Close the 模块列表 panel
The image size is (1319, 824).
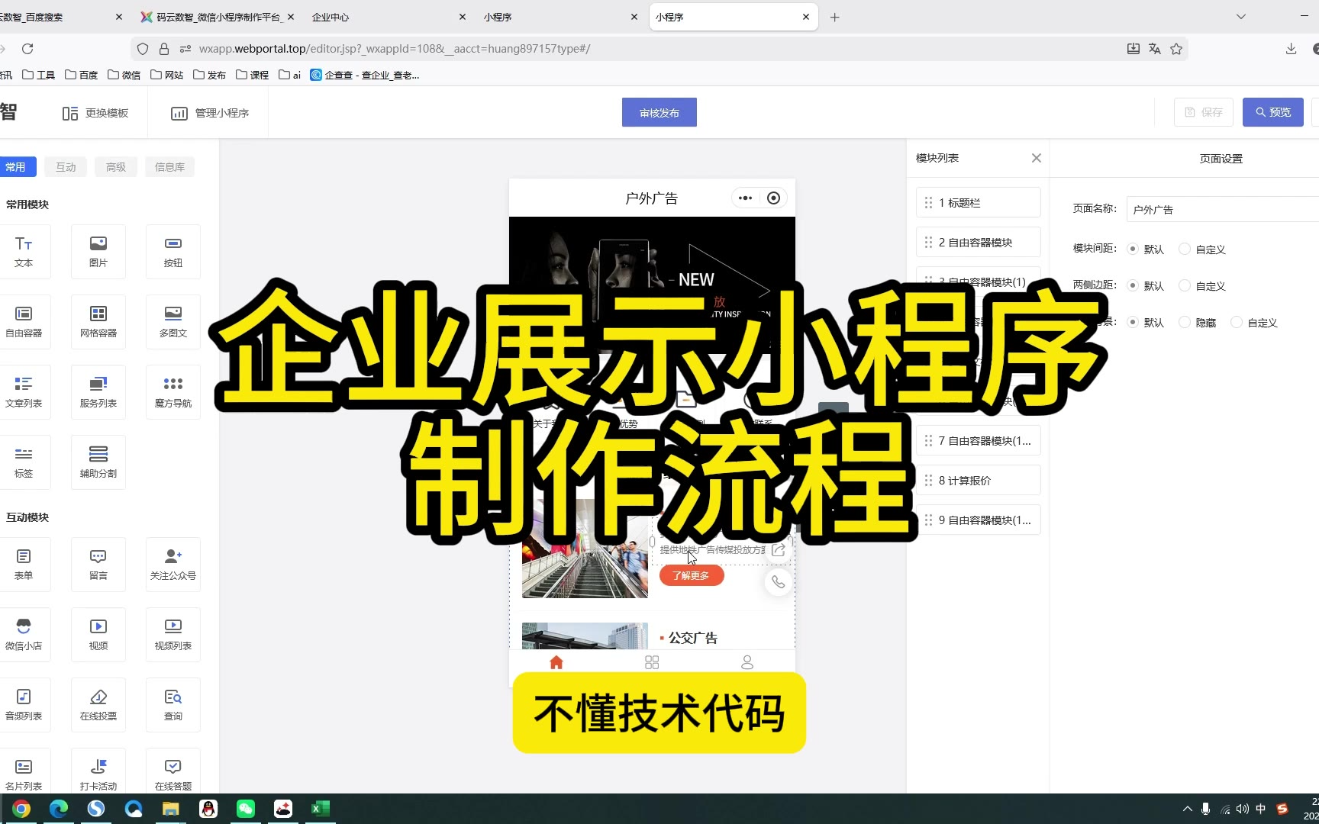[1036, 158]
